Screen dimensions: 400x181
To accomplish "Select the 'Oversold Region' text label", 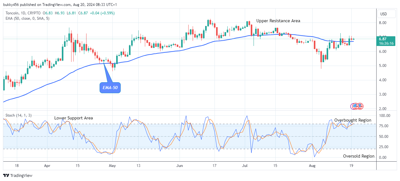I will tap(358, 156).
